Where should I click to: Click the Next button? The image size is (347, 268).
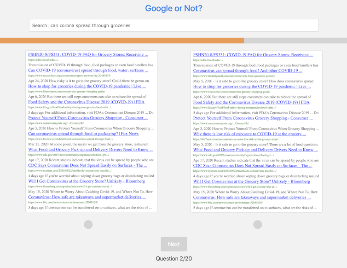coord(173,244)
